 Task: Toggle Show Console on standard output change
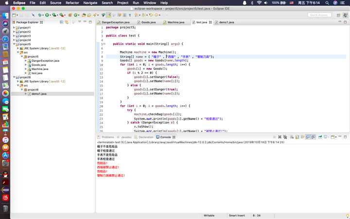pyautogui.click(x=308, y=137)
